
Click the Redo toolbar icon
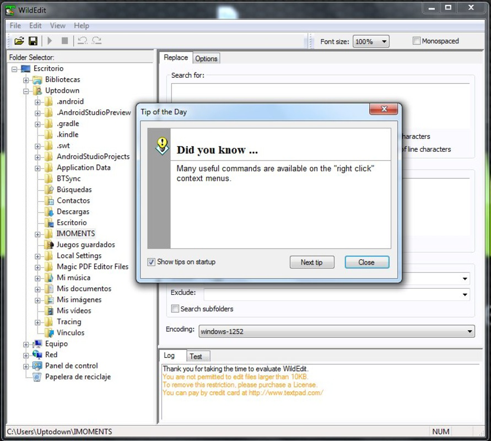[96, 41]
